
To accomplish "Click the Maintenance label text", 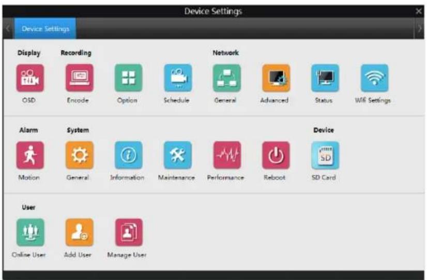I will 176,178.
